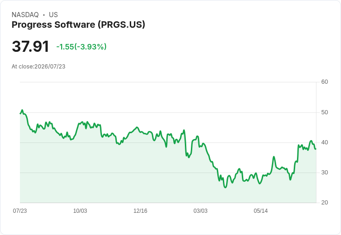Click the 10/03 date axis label
The image size is (341, 235).
(80, 210)
